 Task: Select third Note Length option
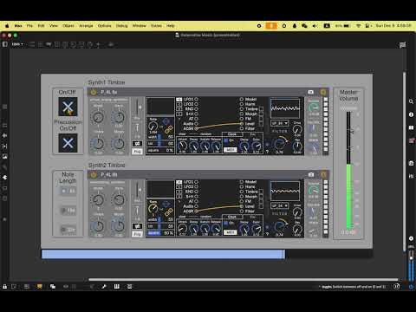pyautogui.click(x=68, y=230)
